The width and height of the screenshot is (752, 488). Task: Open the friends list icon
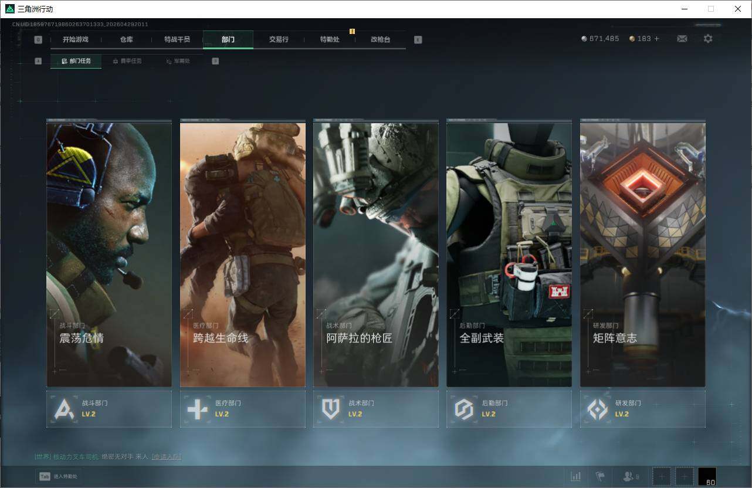tap(628, 476)
